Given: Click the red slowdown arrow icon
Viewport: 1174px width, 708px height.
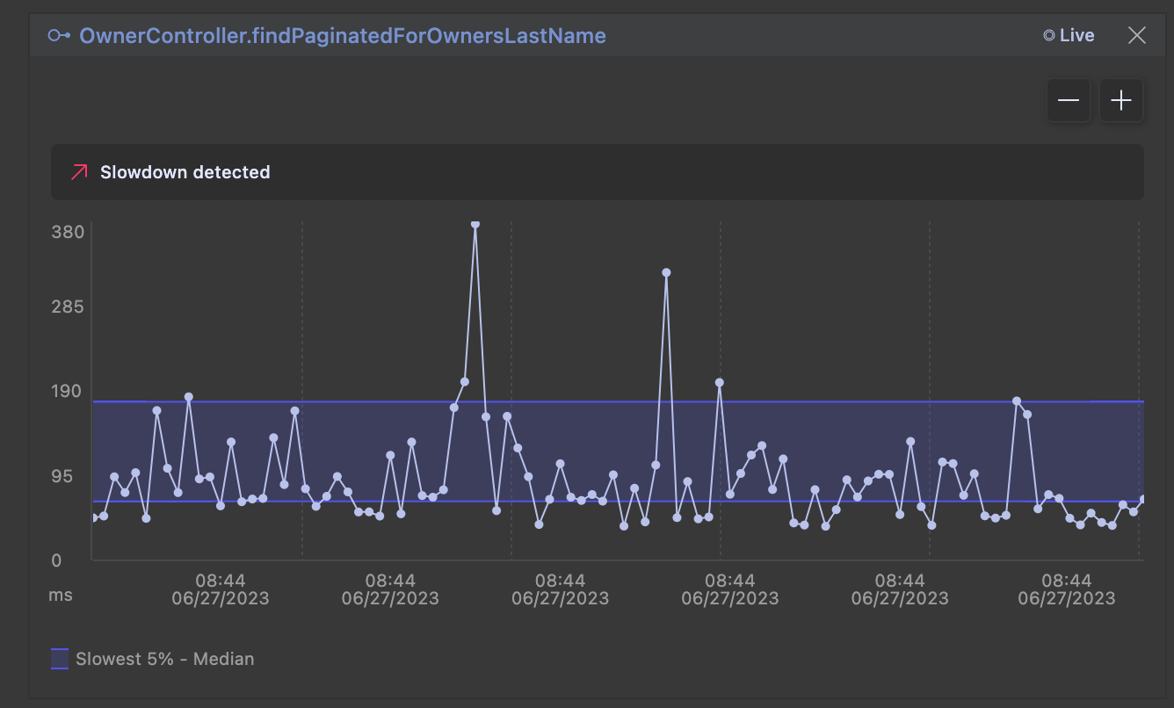Looking at the screenshot, I should 79,172.
